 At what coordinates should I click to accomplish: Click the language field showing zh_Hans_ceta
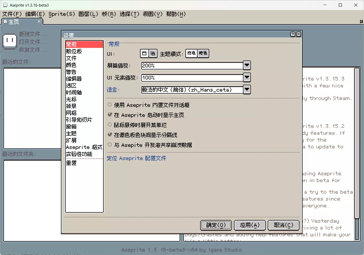[192, 90]
